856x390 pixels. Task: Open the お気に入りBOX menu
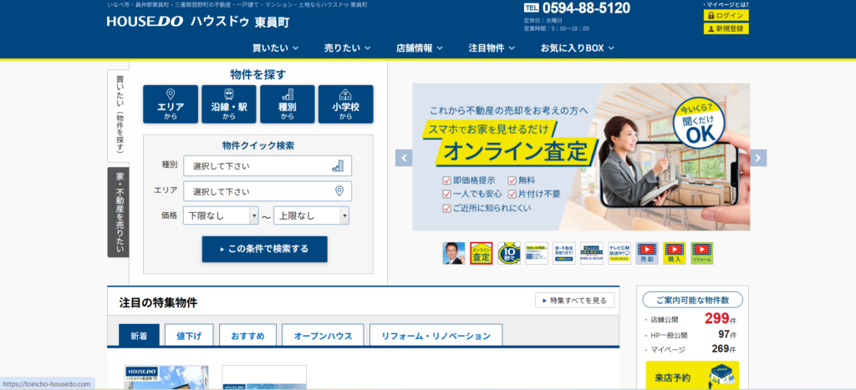point(578,48)
